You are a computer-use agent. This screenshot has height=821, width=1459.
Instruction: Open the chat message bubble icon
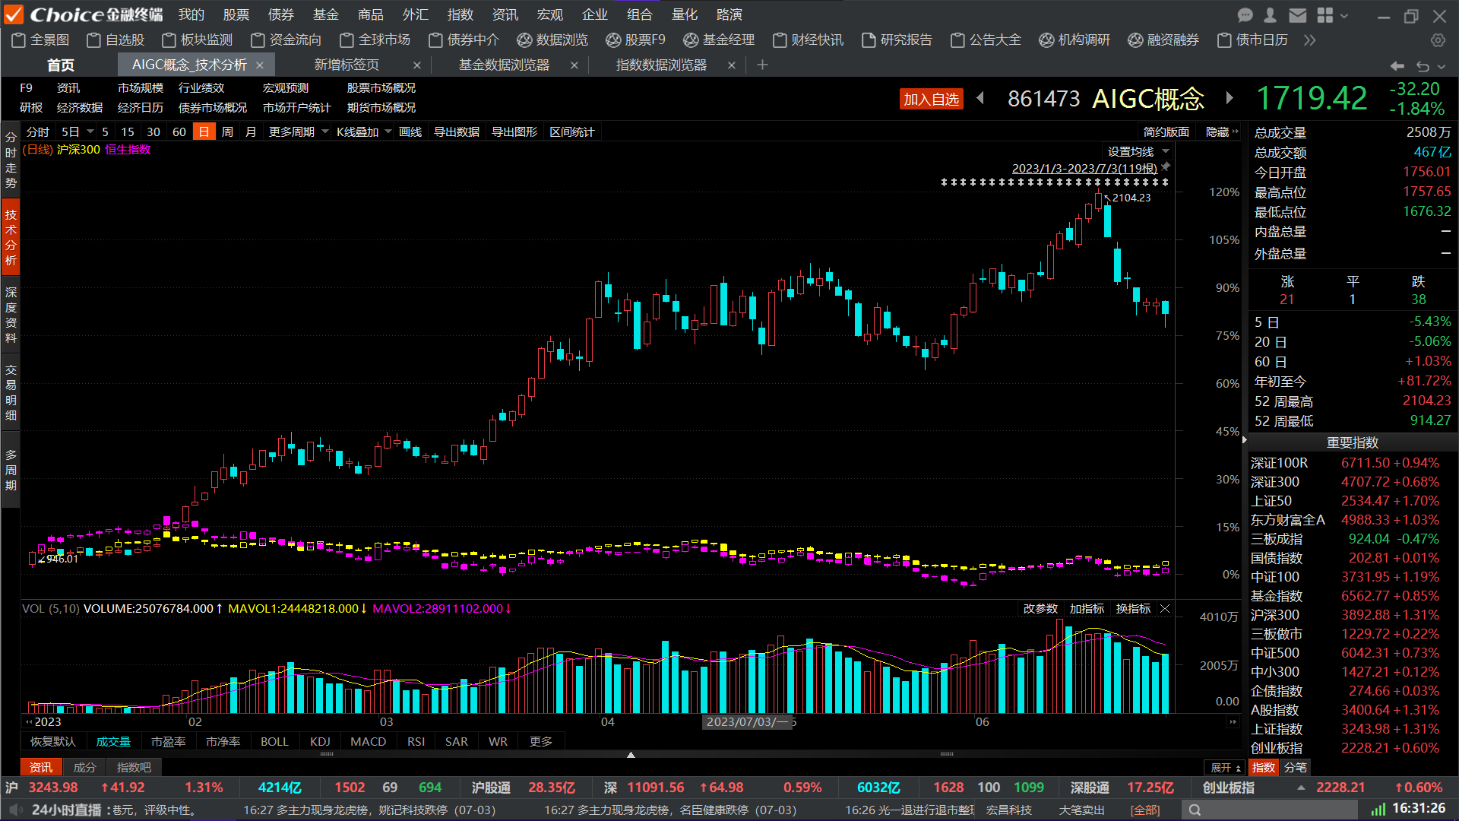[x=1245, y=15]
